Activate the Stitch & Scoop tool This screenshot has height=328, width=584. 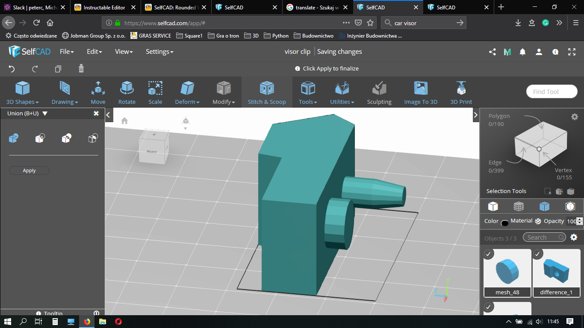(267, 93)
